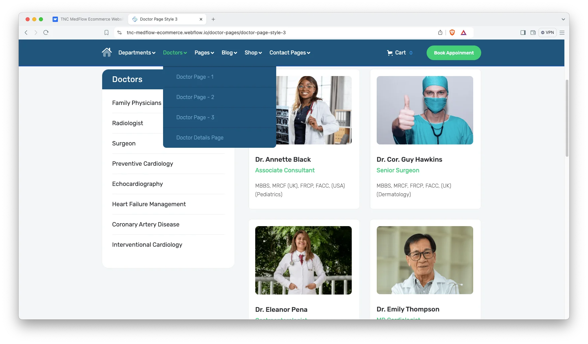
Task: Toggle the VPN button
Action: tap(547, 33)
